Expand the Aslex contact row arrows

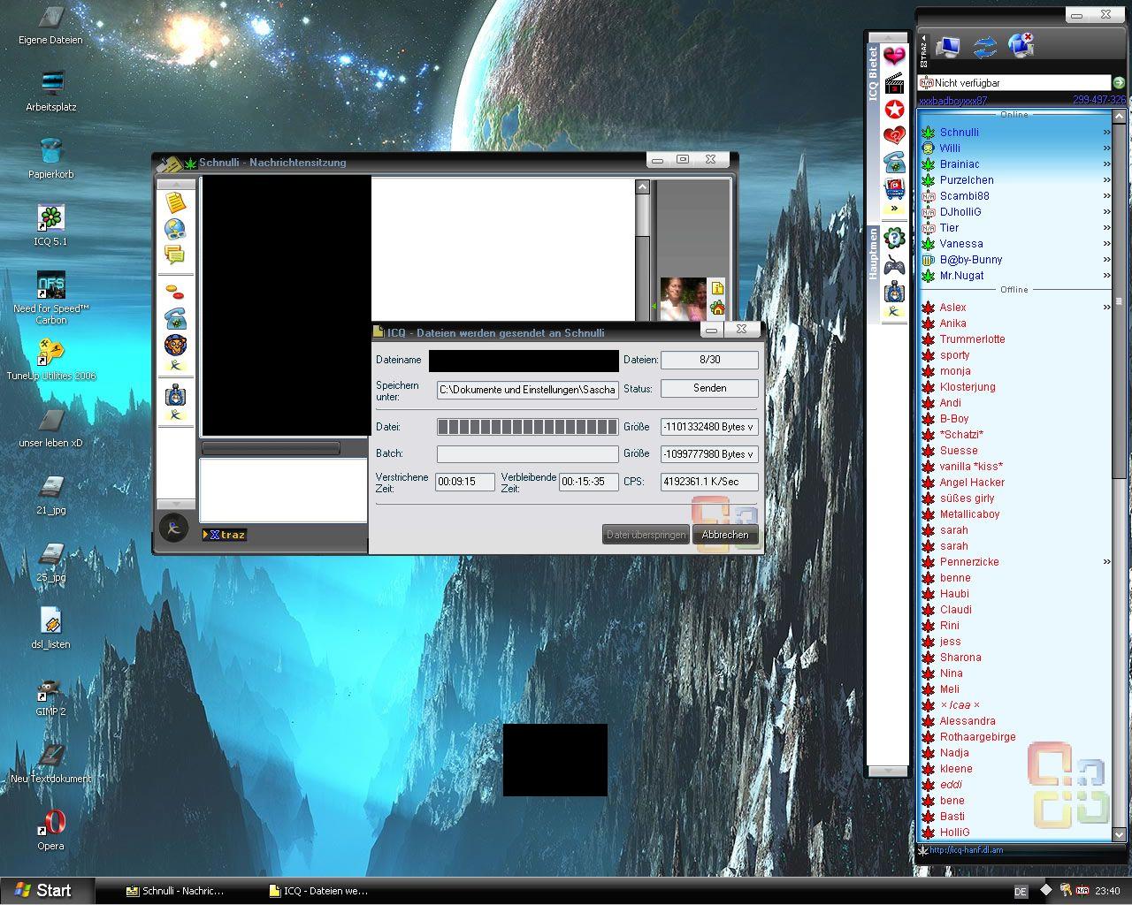pos(1106,308)
